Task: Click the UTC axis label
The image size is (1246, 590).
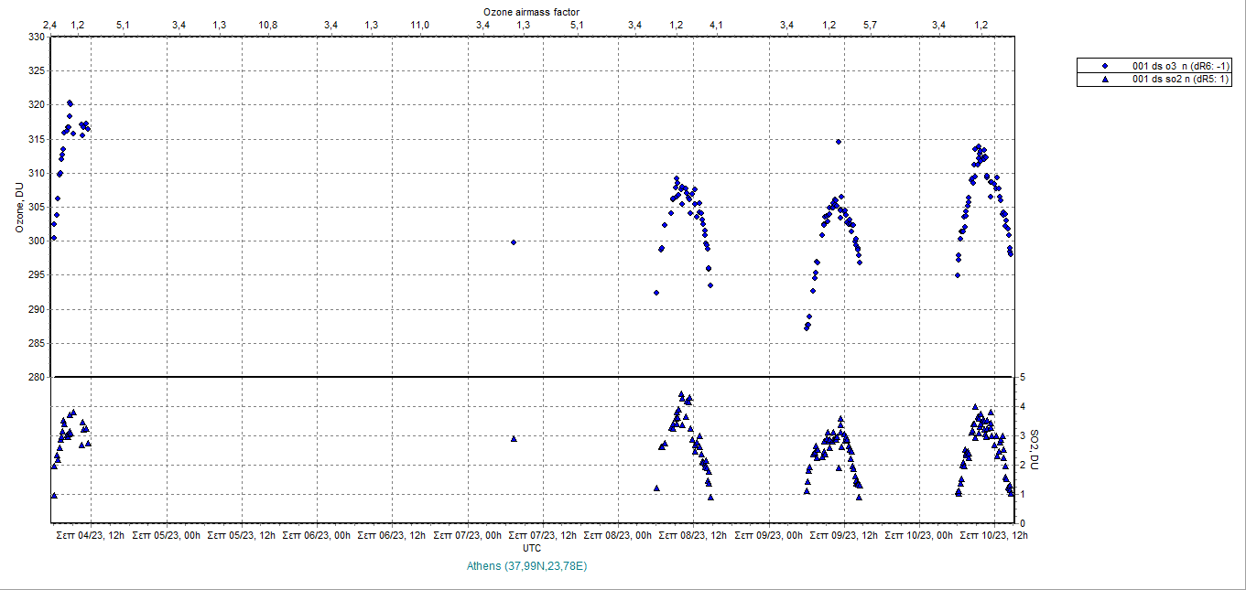Action: [x=531, y=548]
